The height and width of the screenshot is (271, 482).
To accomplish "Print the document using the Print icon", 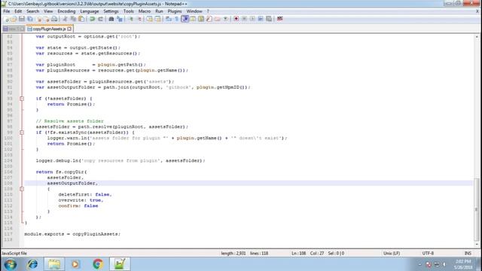I will [54, 19].
